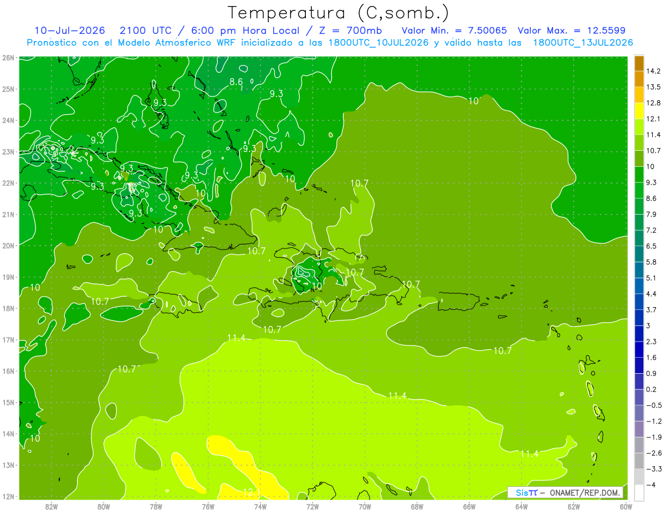The image size is (665, 514).
Task: Click the 6.5 color scale label
Action: (652, 246)
